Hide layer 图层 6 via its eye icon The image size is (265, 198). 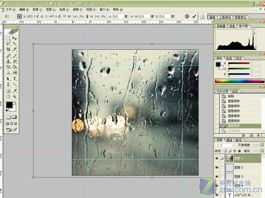pos(217,167)
